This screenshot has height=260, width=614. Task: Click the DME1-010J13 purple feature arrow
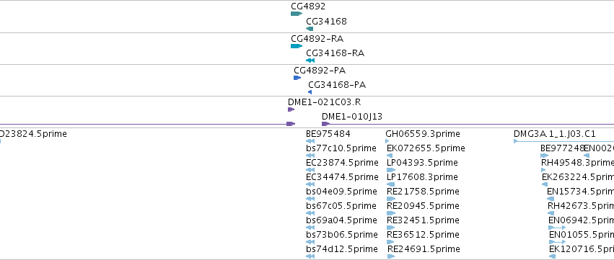tap(326, 124)
